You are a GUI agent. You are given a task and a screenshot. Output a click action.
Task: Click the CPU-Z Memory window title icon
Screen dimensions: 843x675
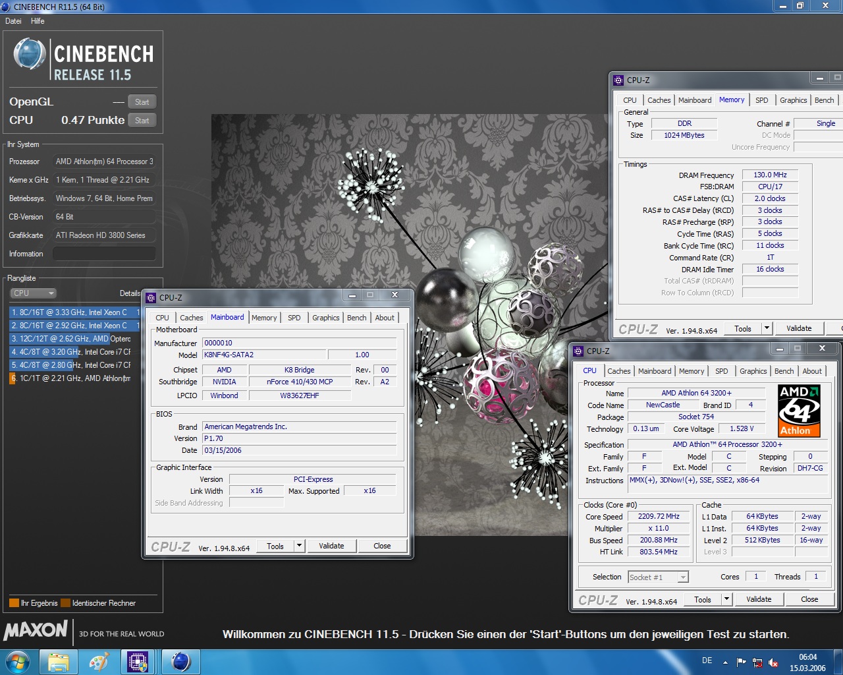(x=618, y=80)
